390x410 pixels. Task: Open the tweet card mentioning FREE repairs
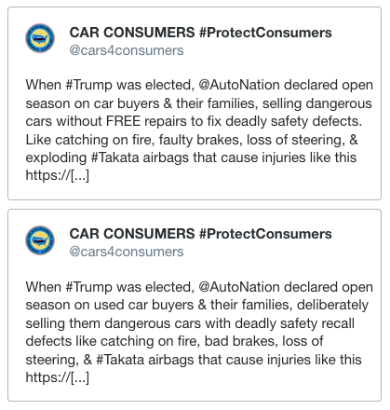pyautogui.click(x=195, y=103)
